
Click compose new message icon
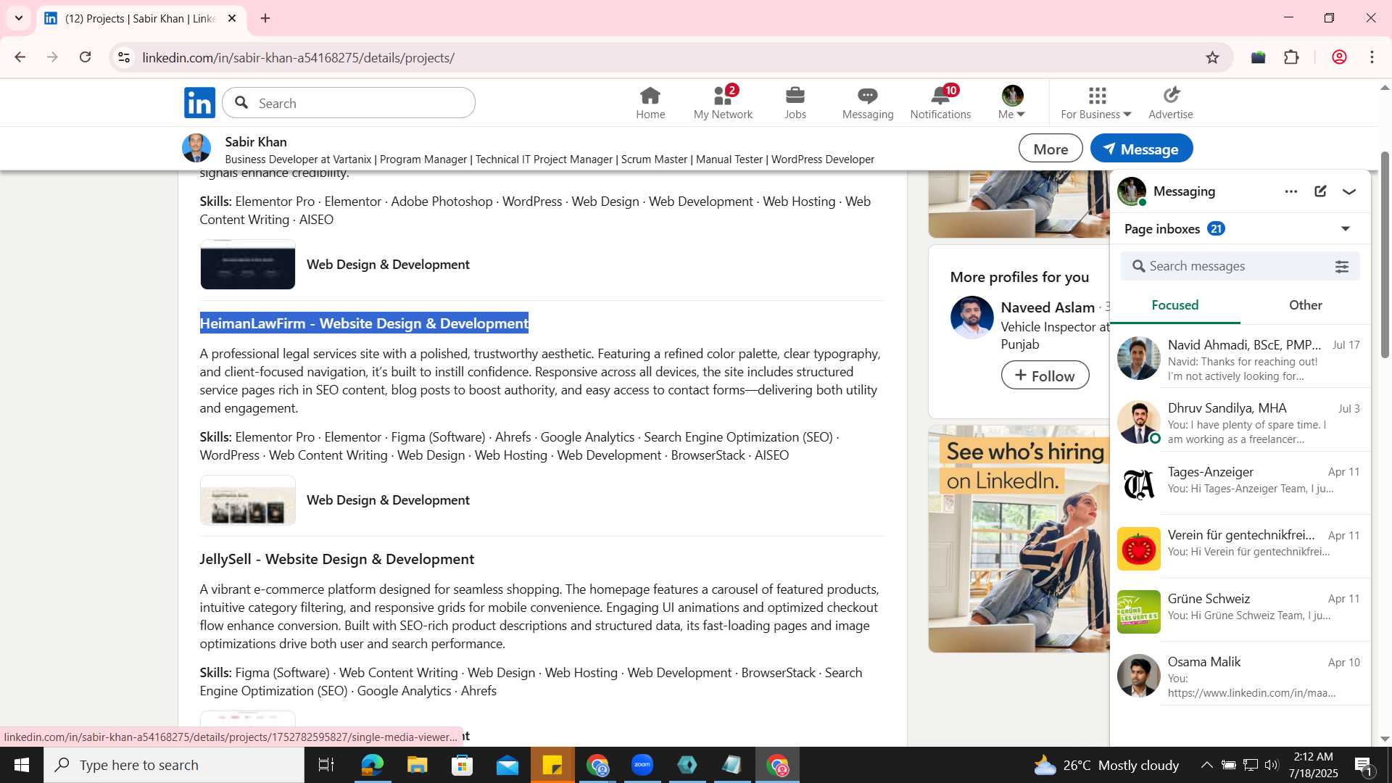coord(1320,191)
